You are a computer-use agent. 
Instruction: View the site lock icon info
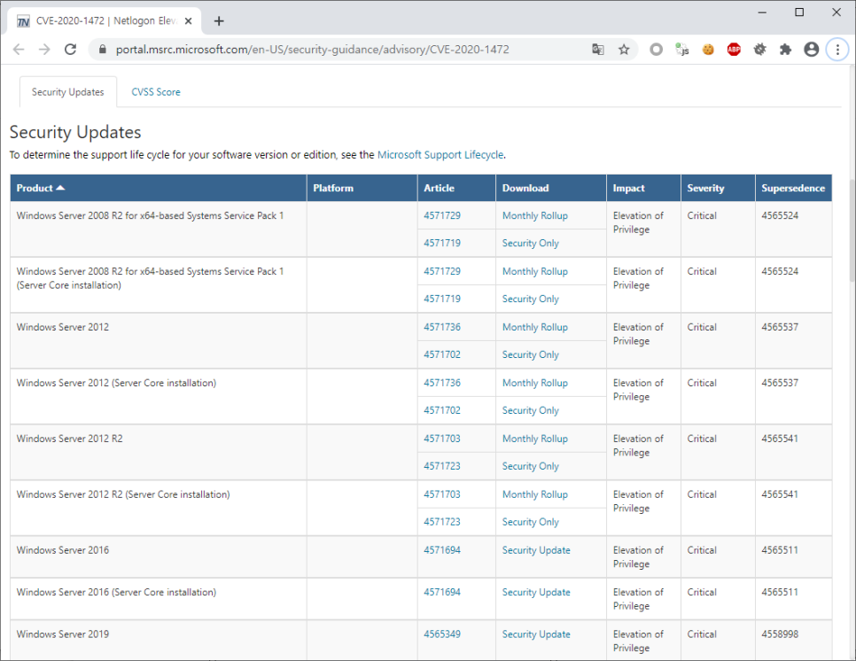pos(103,50)
